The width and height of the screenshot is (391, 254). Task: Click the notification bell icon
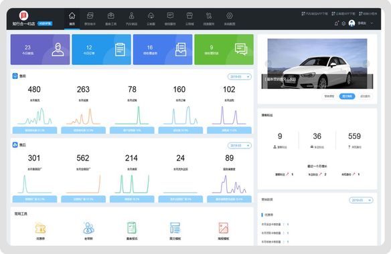point(336,23)
